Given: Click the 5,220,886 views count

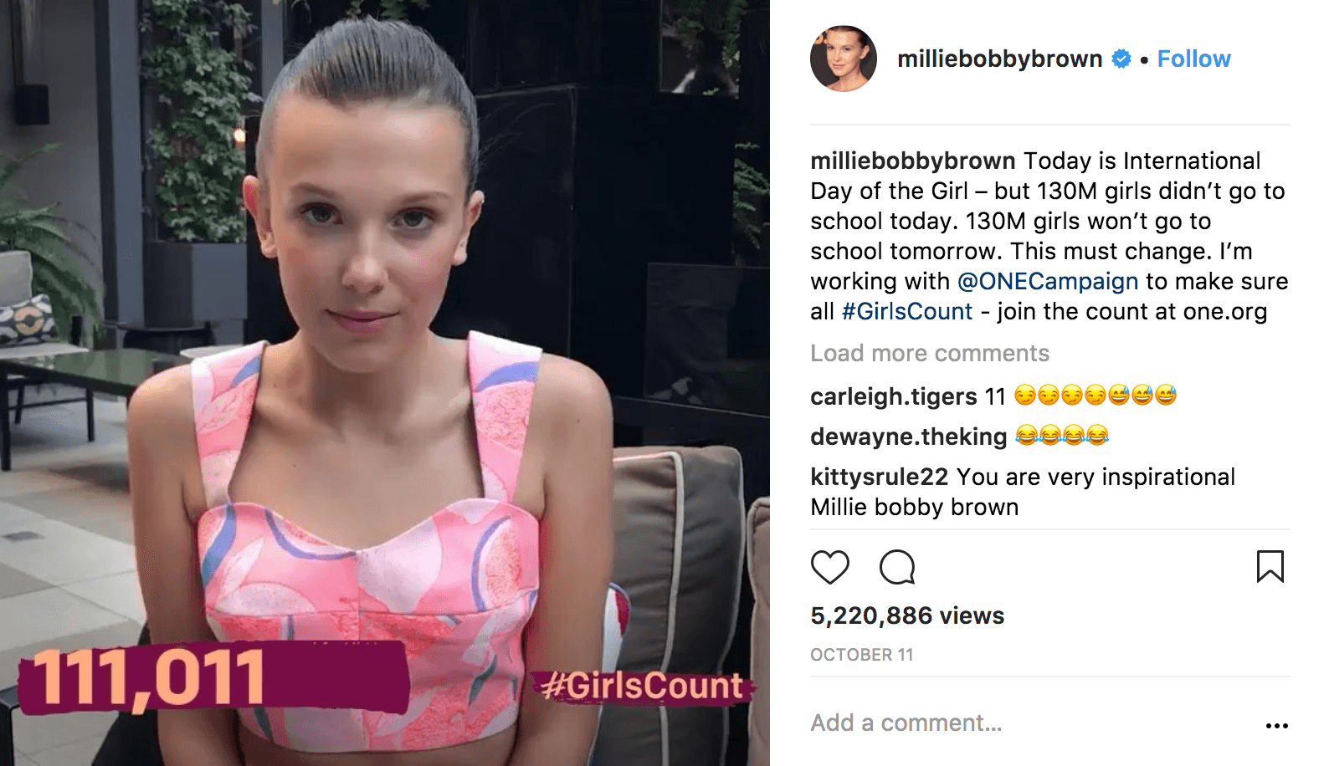Looking at the screenshot, I should tap(907, 615).
